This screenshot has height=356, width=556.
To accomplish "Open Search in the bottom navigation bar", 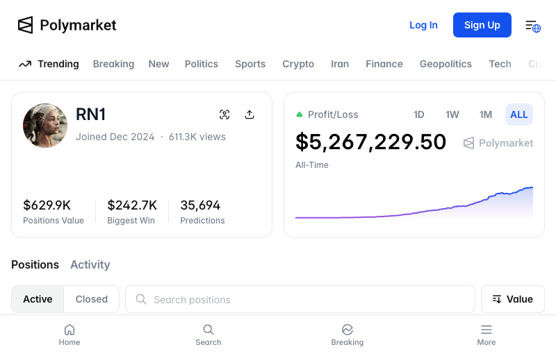I will (x=208, y=334).
